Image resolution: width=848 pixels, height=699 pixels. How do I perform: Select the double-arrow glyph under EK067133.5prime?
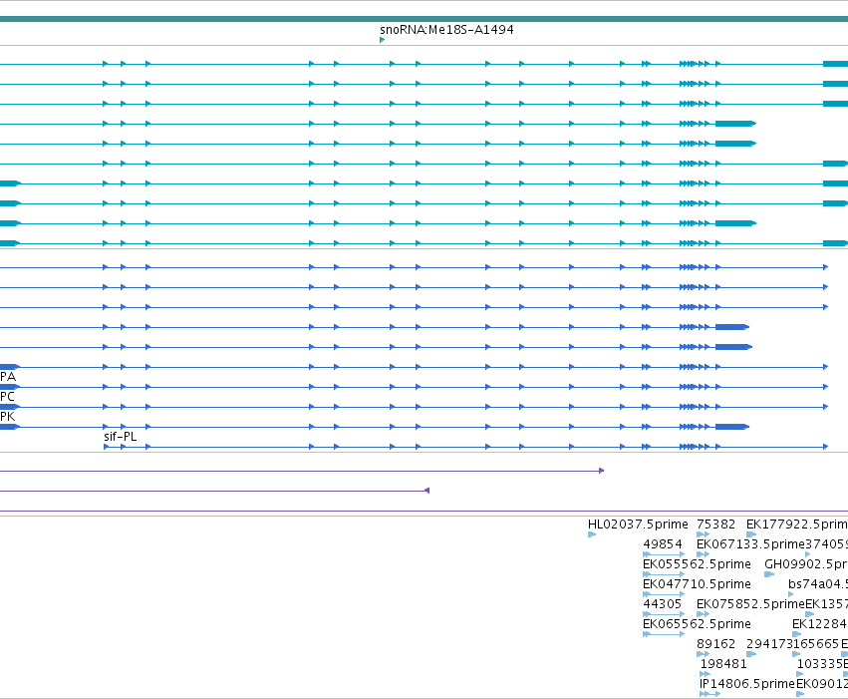pyautogui.click(x=704, y=554)
